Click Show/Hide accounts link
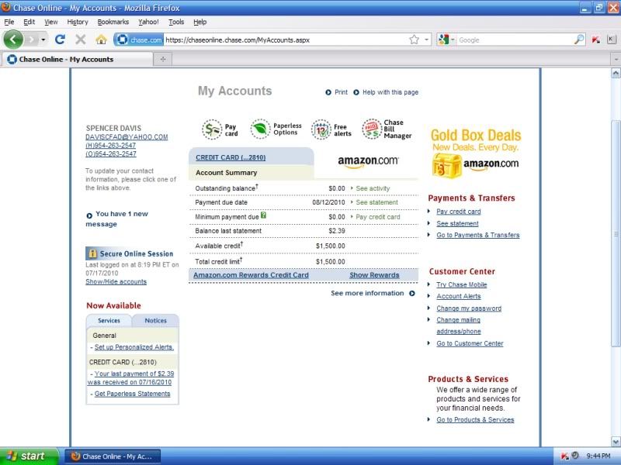Screen dimensions: 621x465 (116, 281)
